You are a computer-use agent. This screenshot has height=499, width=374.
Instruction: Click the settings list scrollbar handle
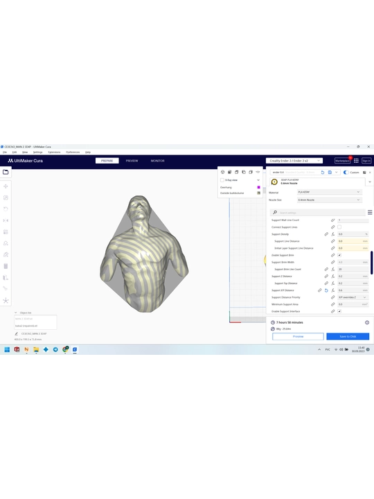click(371, 263)
